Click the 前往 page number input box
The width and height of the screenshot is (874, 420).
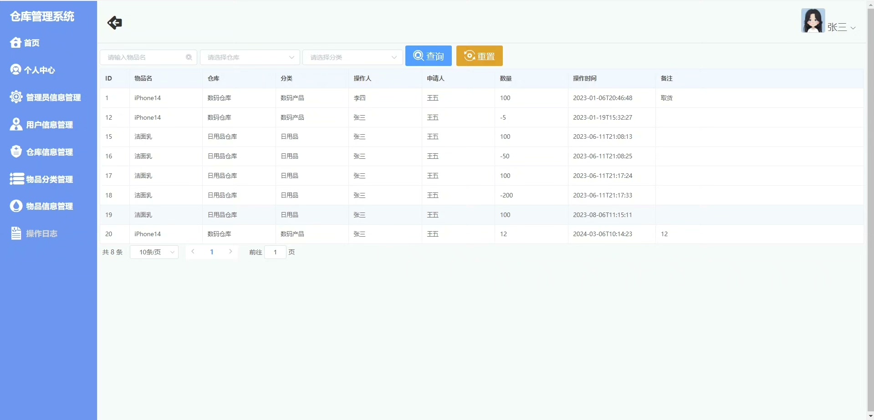coord(275,252)
